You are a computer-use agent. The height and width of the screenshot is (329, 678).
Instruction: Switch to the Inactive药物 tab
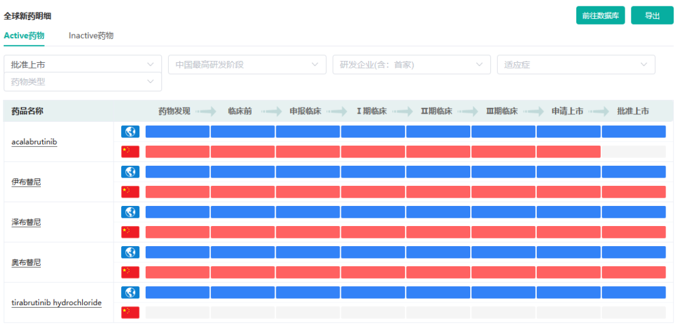point(91,36)
